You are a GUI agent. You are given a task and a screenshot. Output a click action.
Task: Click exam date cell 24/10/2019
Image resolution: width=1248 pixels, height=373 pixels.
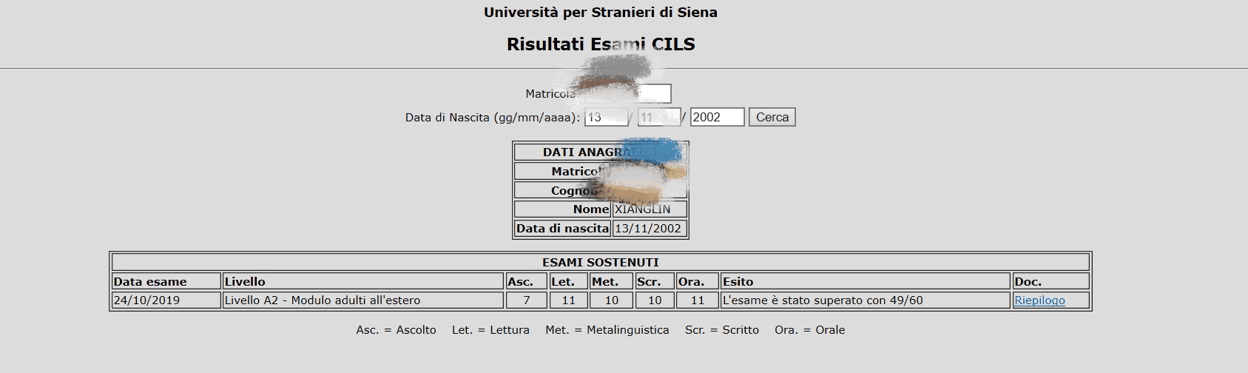166,300
